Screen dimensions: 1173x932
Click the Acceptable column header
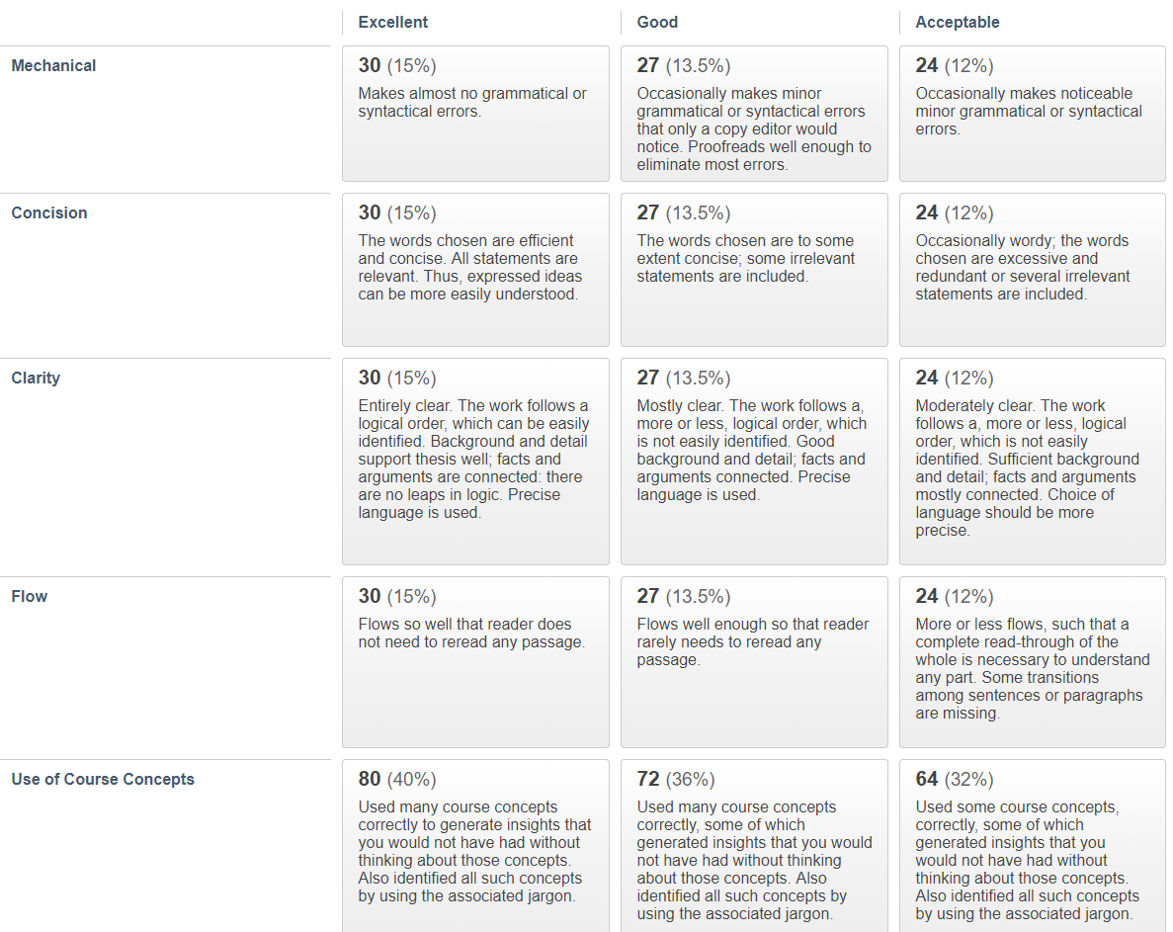coord(958,23)
